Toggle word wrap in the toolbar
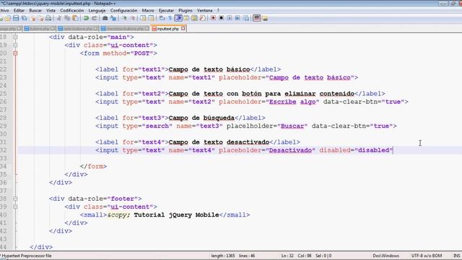This screenshot has width=462, height=260. 162,18
